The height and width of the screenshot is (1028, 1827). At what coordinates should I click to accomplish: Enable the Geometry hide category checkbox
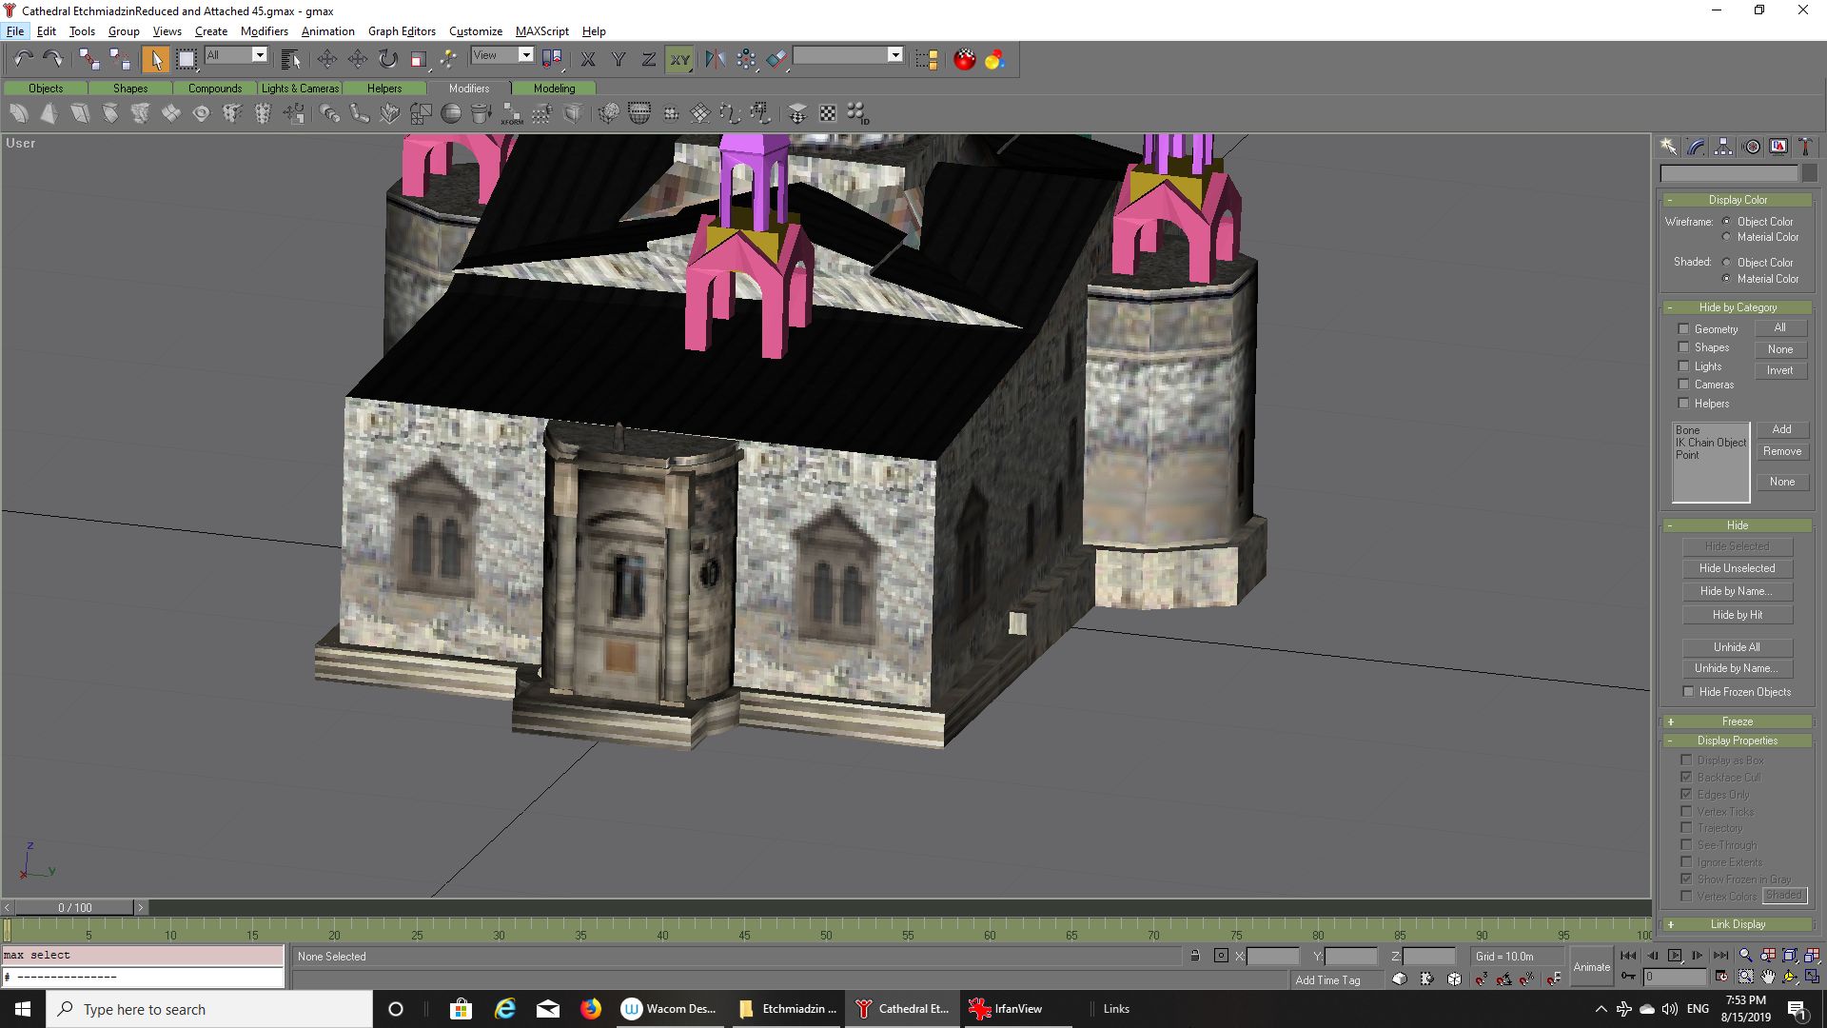click(x=1683, y=329)
